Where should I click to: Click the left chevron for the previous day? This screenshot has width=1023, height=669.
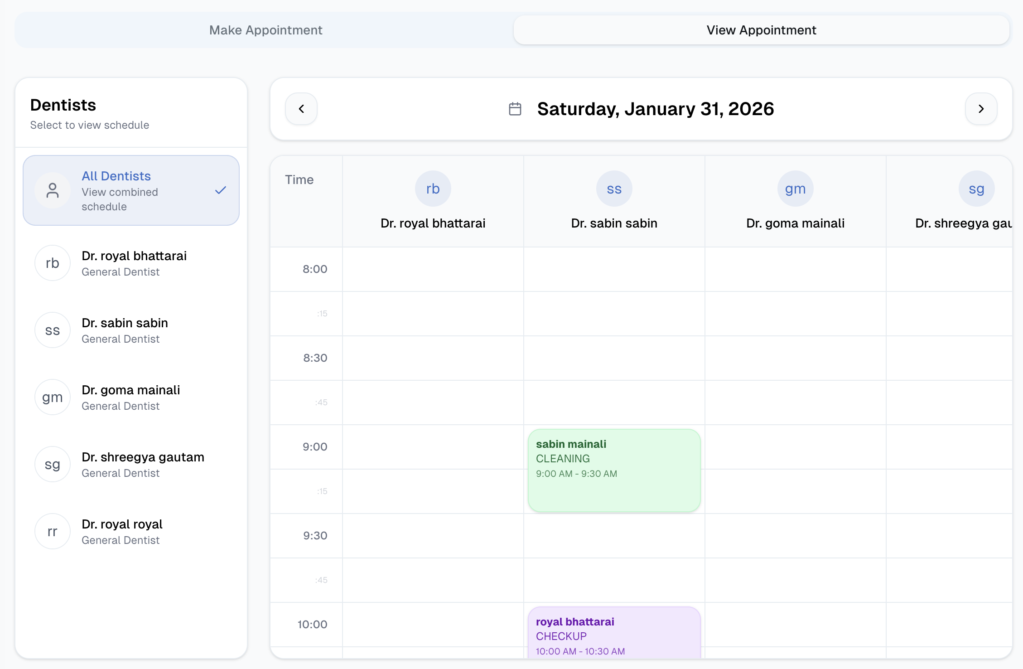point(301,109)
